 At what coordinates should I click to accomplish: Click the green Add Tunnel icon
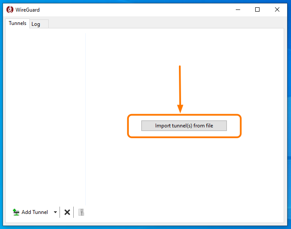tap(16, 212)
